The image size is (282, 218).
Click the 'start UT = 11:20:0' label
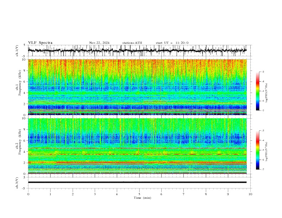click(x=172, y=43)
